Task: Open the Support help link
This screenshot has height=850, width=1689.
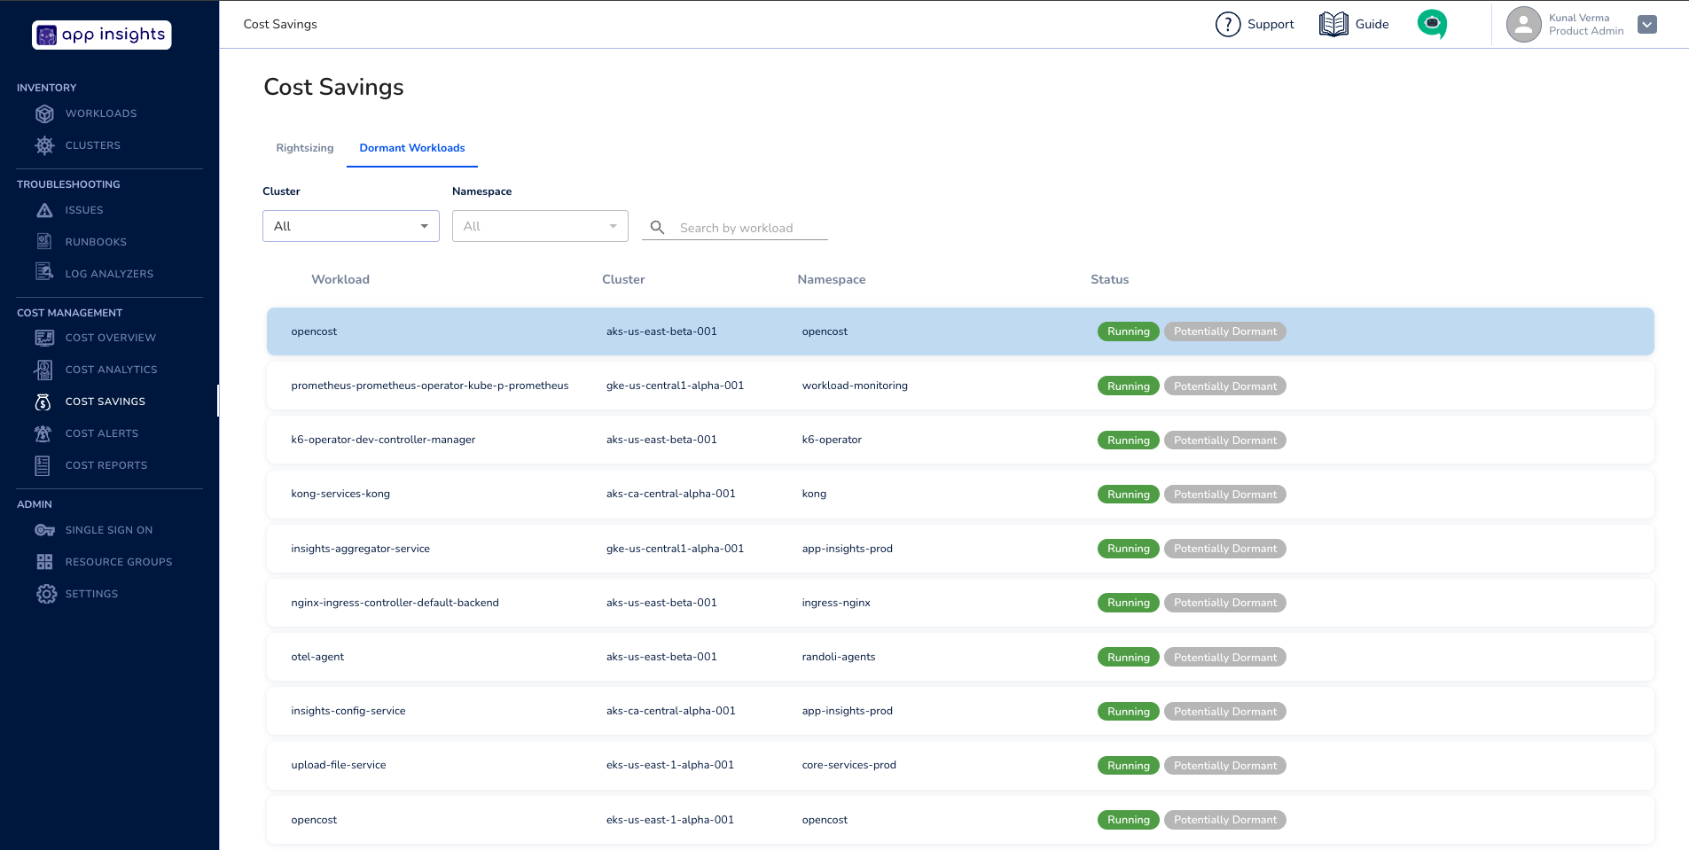Action: (1255, 24)
